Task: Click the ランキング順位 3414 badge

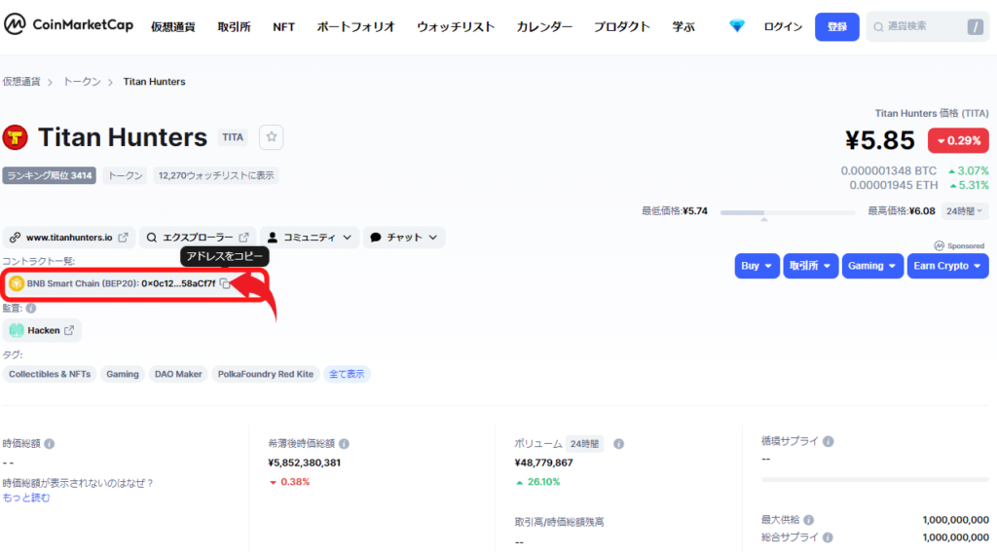Action: pyautogui.click(x=49, y=175)
